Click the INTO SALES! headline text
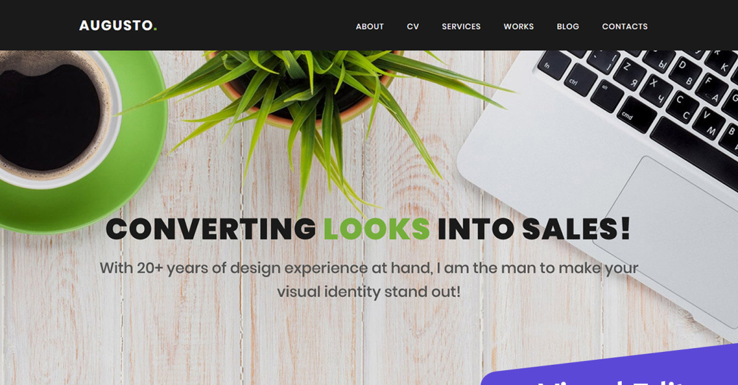738x385 pixels. pos(534,228)
